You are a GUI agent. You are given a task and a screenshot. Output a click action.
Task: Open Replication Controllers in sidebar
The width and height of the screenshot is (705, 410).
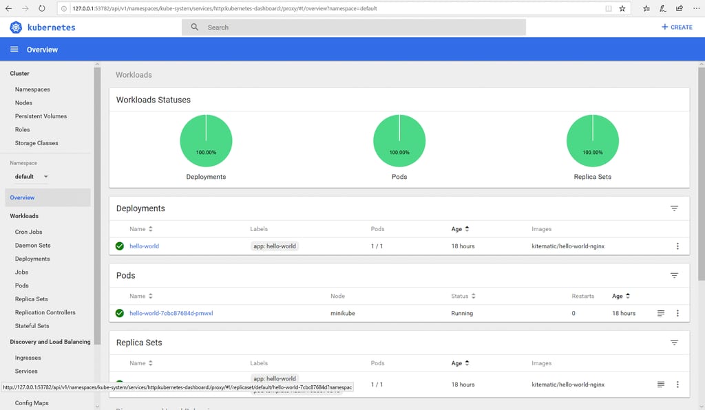45,312
